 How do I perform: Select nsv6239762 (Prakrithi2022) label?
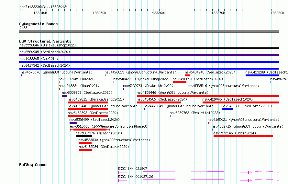tap(195, 113)
